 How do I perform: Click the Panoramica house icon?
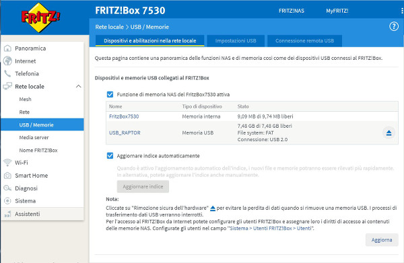click(7, 48)
